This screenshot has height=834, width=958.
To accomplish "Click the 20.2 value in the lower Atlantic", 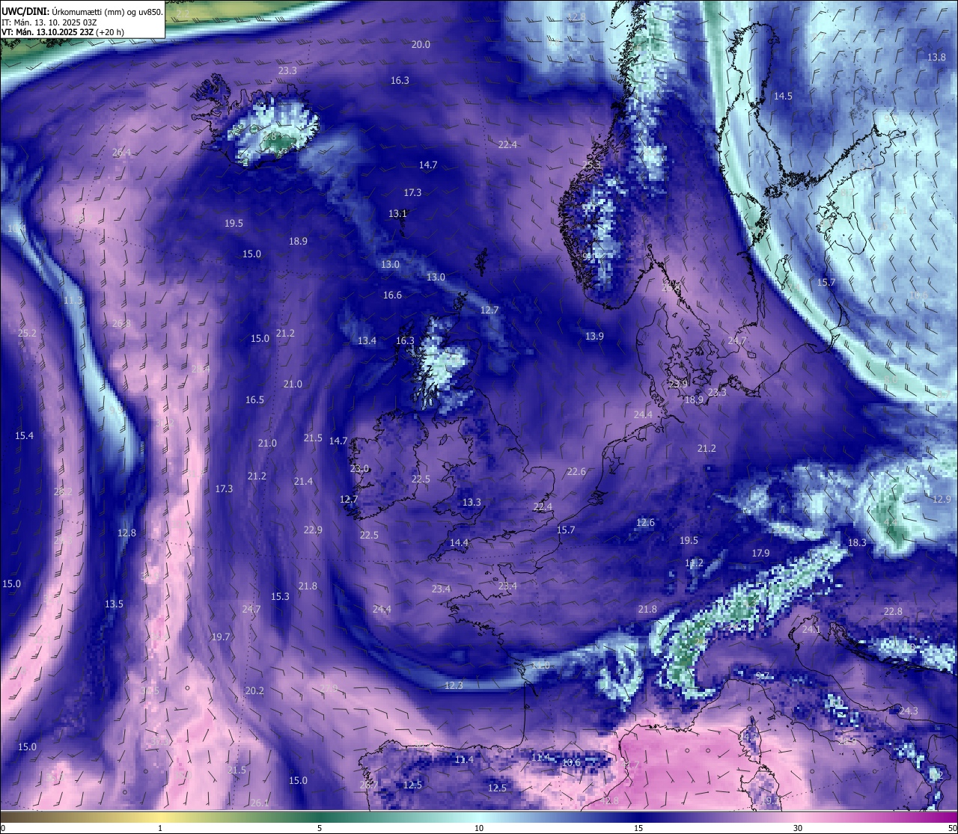I will (254, 690).
